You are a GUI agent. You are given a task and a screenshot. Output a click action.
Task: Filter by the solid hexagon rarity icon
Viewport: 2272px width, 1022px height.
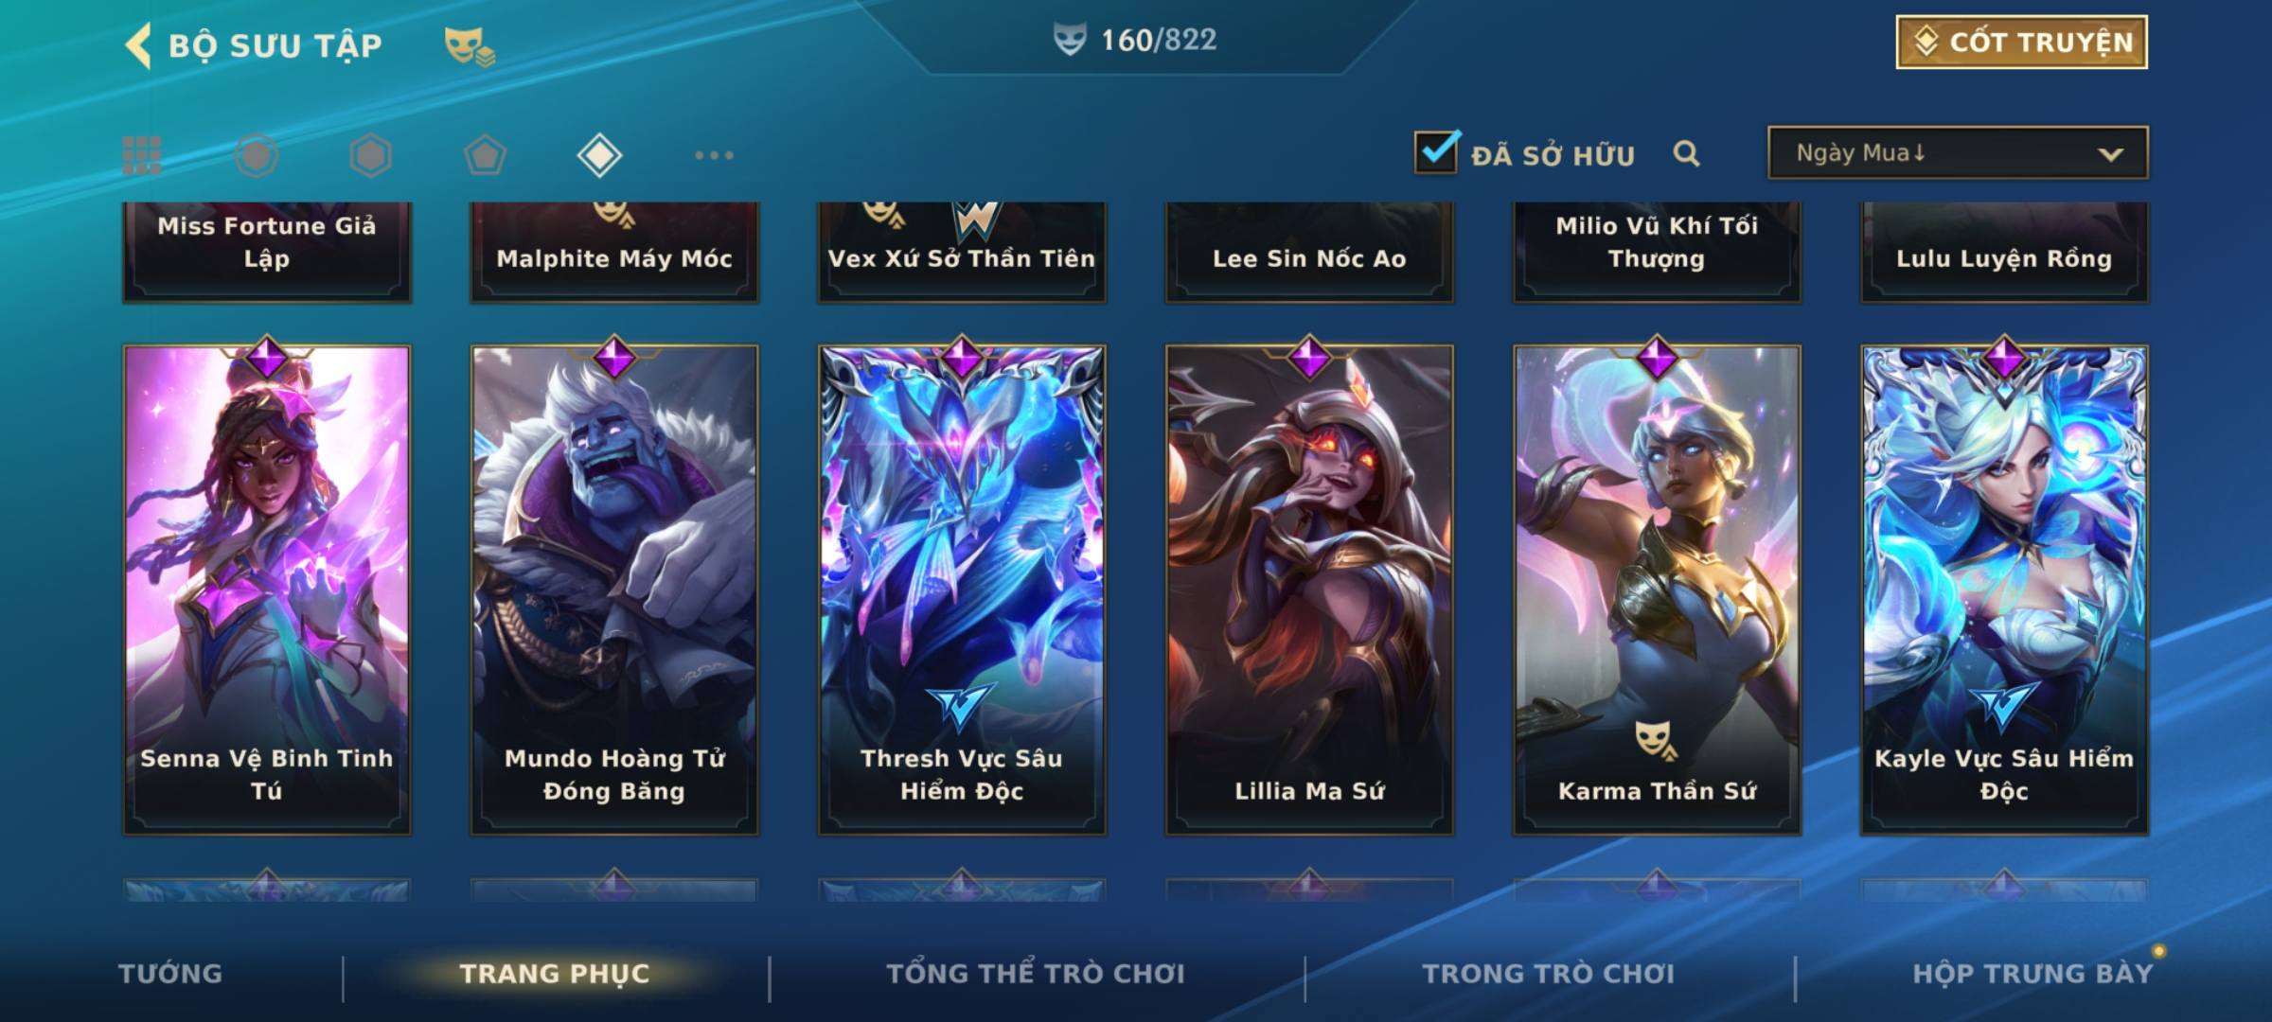370,155
